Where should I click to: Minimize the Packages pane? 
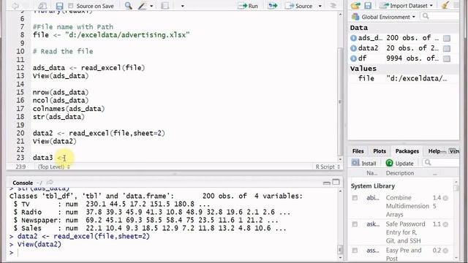pyautogui.click(x=443, y=151)
